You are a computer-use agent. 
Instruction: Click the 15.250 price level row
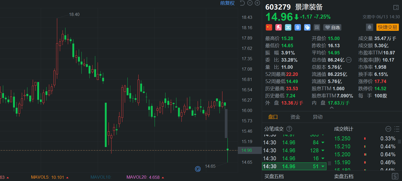(x=365, y=139)
